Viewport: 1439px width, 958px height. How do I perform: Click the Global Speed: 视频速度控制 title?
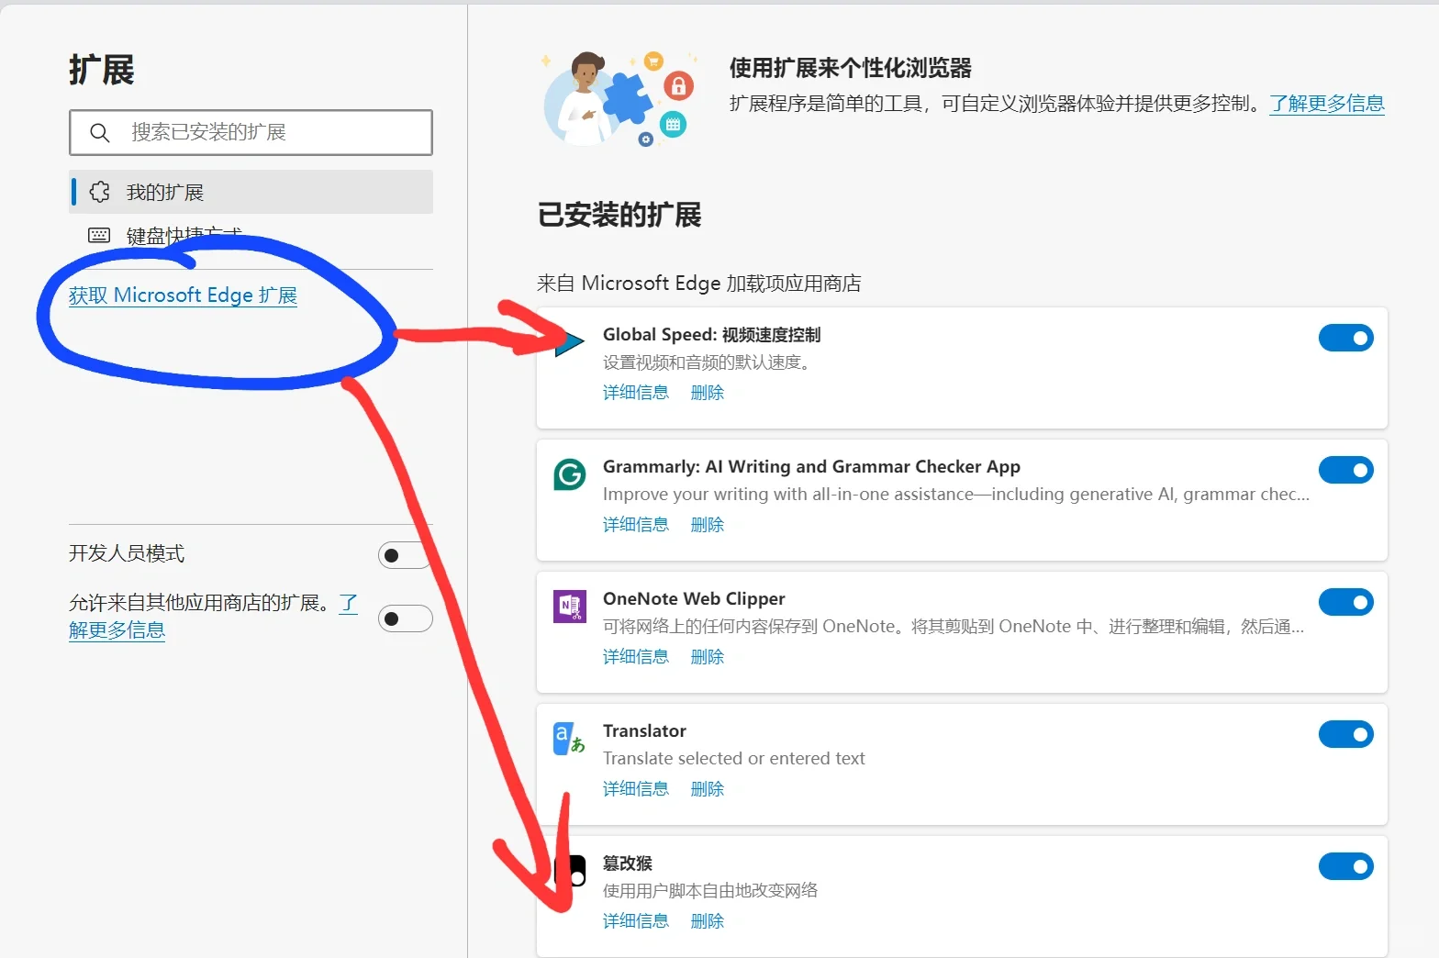(712, 335)
